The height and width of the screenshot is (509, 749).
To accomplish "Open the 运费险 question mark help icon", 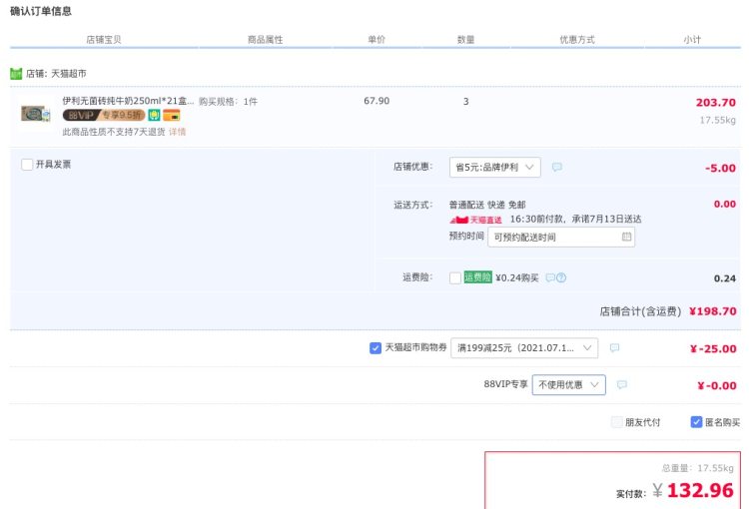I will 561,277.
